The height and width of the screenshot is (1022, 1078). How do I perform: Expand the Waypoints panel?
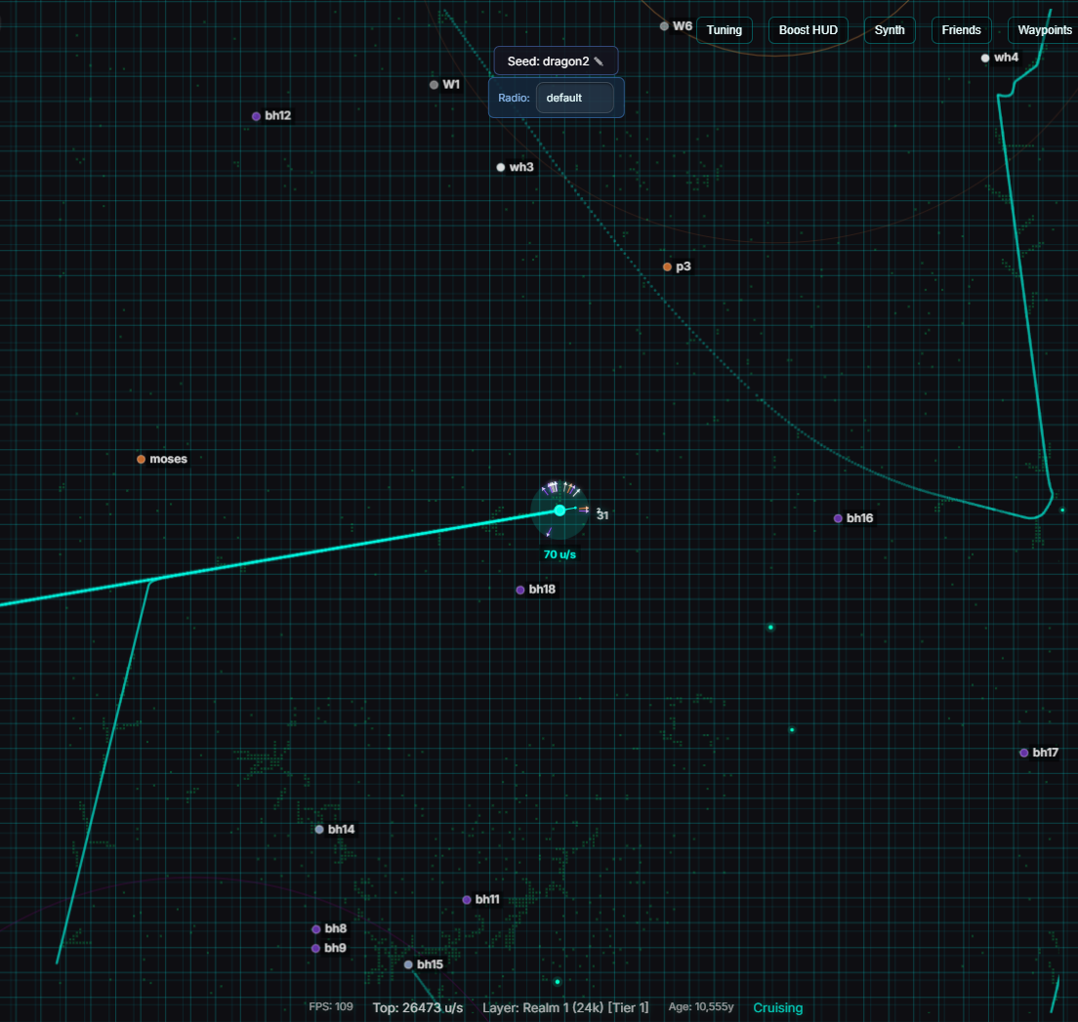(x=1045, y=30)
